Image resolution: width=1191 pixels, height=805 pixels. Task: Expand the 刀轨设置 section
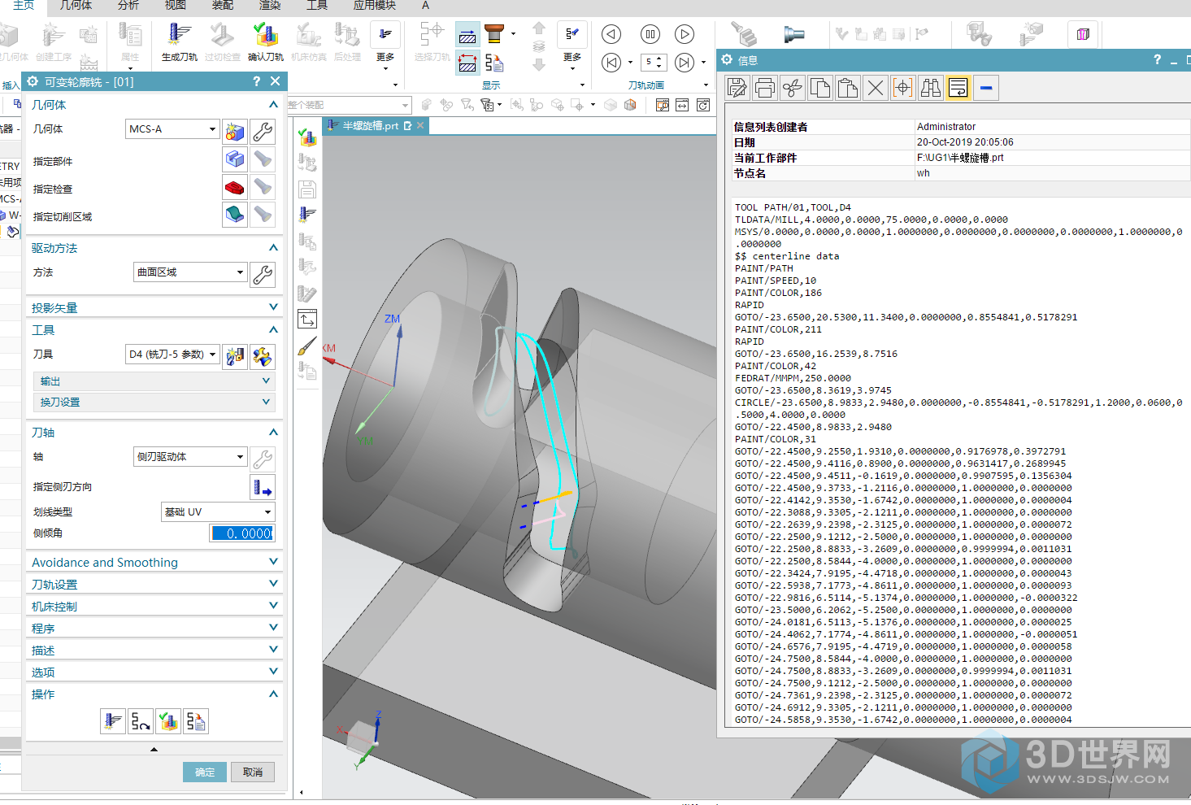[x=273, y=584]
